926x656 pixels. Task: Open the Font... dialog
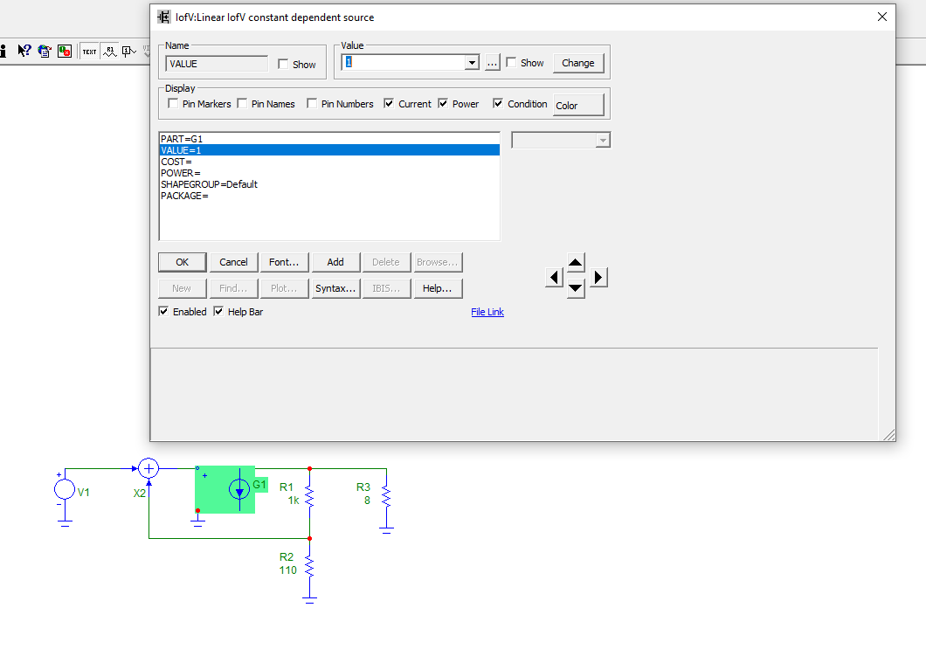click(284, 262)
